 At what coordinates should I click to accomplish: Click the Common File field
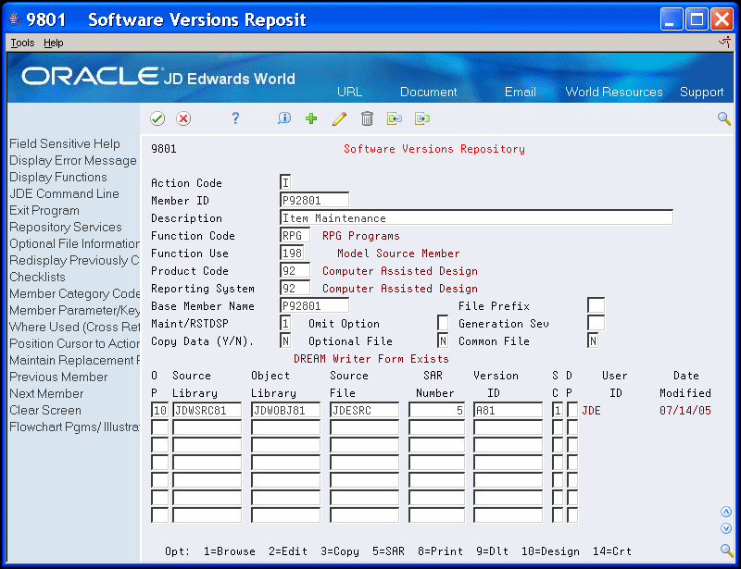tap(593, 340)
